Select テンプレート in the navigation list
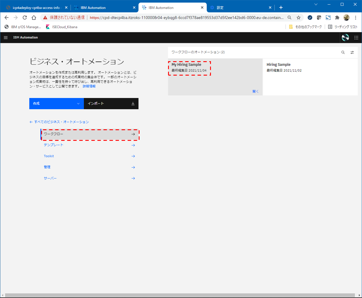Viewport: 362px width, 298px height. 89,145
